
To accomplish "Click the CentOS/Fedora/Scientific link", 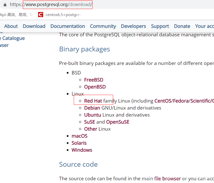I will (x=184, y=101).
